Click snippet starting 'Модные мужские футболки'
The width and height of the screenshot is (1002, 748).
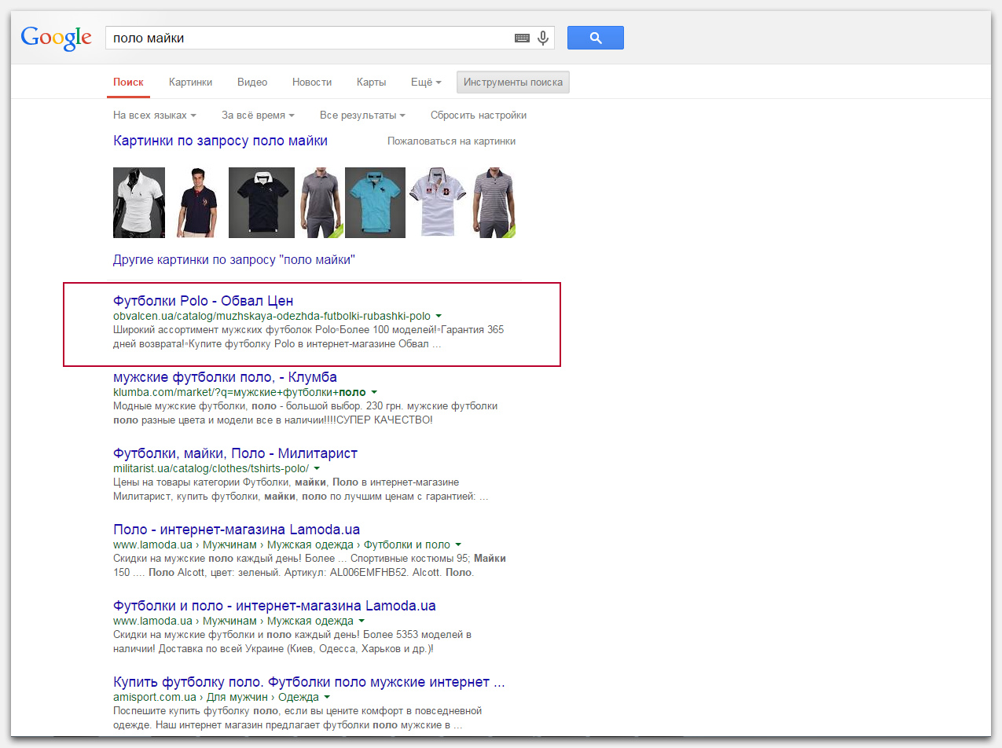tap(305, 413)
